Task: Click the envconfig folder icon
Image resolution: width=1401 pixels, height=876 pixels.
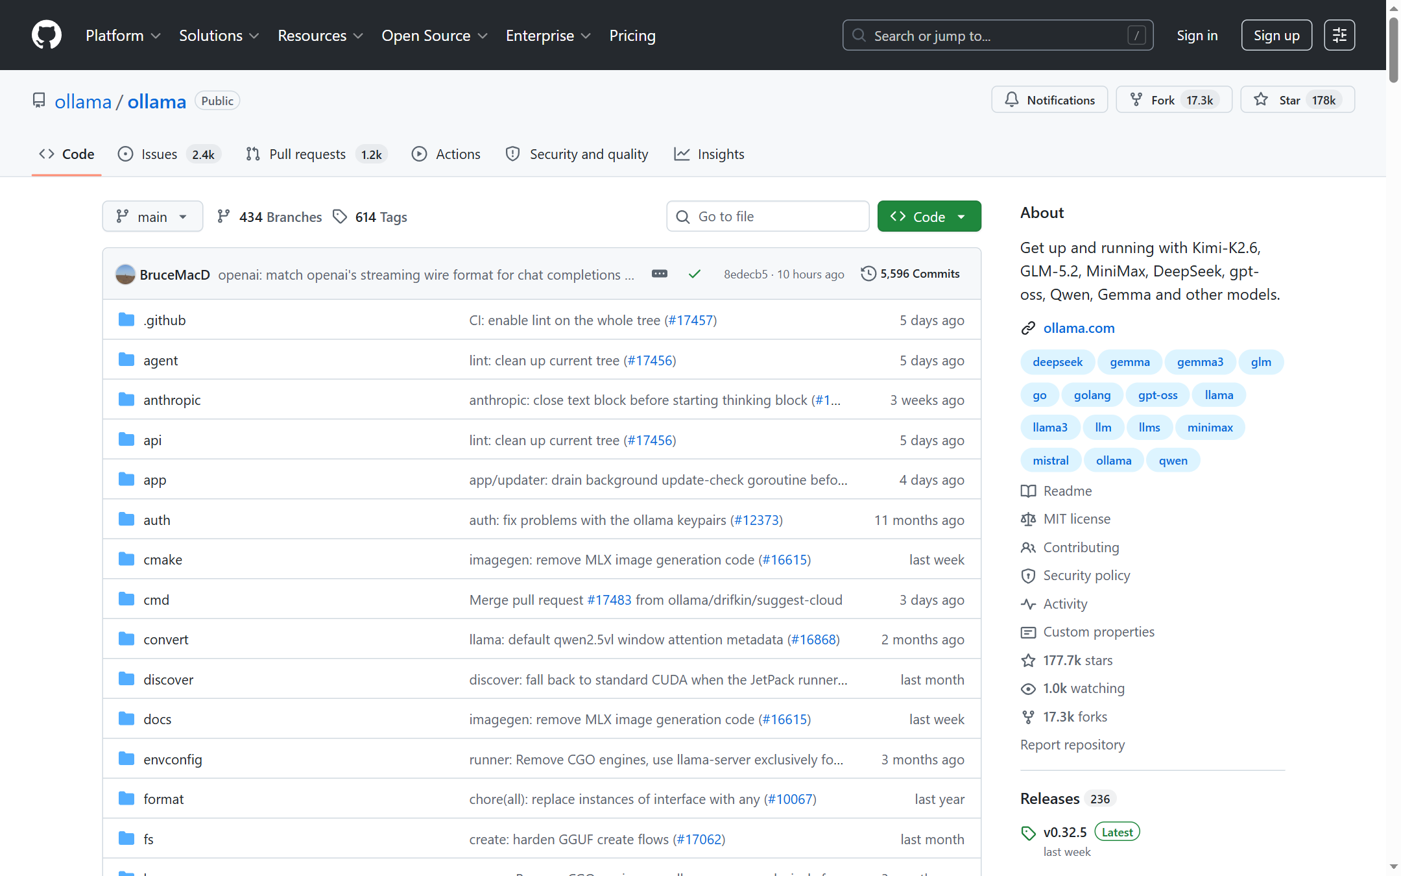Action: tap(126, 759)
